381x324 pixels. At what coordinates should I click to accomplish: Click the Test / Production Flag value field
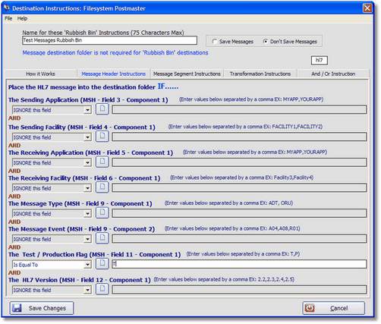tap(239, 264)
